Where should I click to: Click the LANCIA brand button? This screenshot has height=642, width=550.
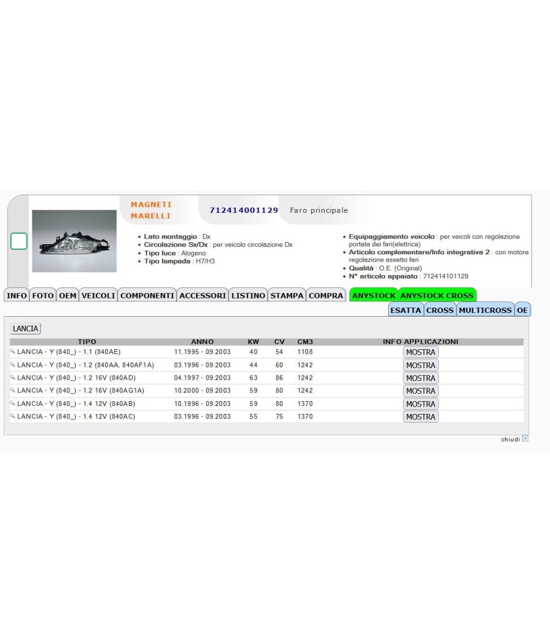pos(26,328)
